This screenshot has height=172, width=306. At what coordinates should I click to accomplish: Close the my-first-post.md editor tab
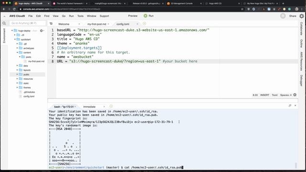point(109,24)
